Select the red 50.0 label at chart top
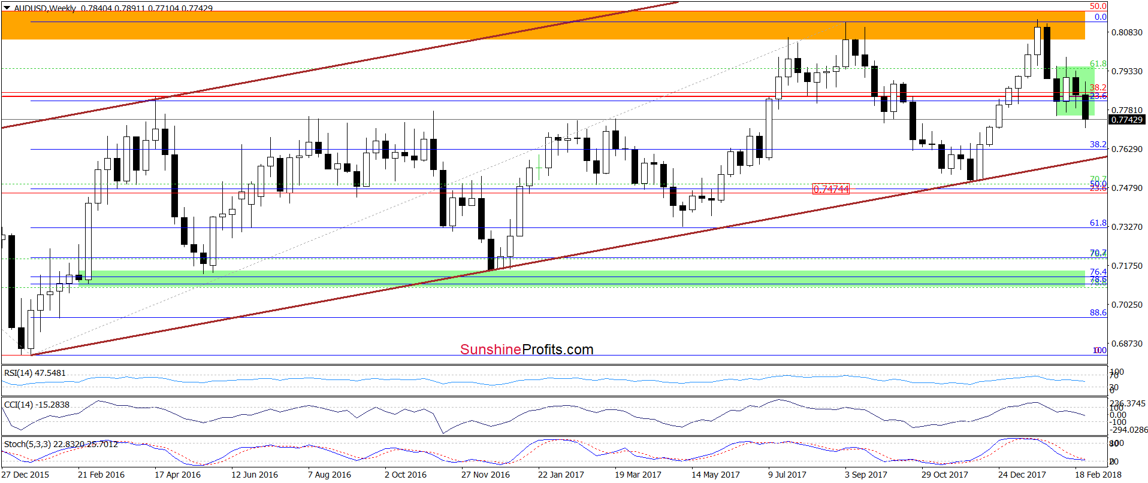The height and width of the screenshot is (483, 1148). [x=1098, y=7]
